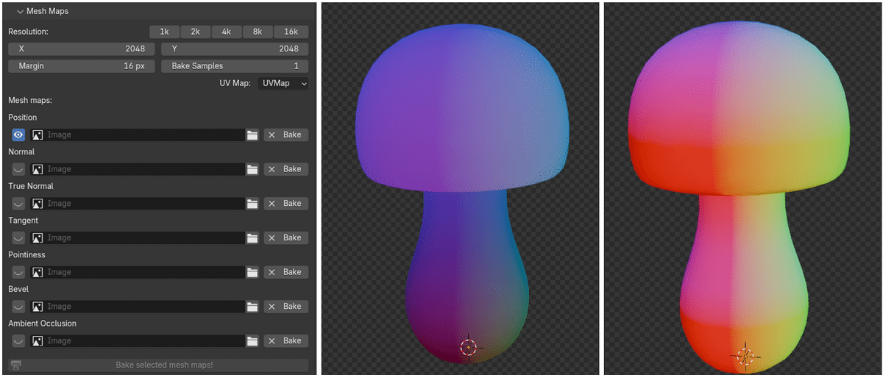Browse images for Normal map
883x375 pixels.
[x=37, y=169]
